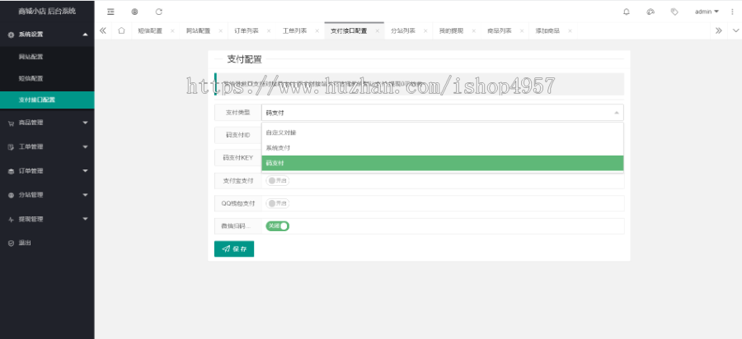Open the admin user dropdown
Image resolution: width=742 pixels, height=339 pixels.
click(x=707, y=12)
